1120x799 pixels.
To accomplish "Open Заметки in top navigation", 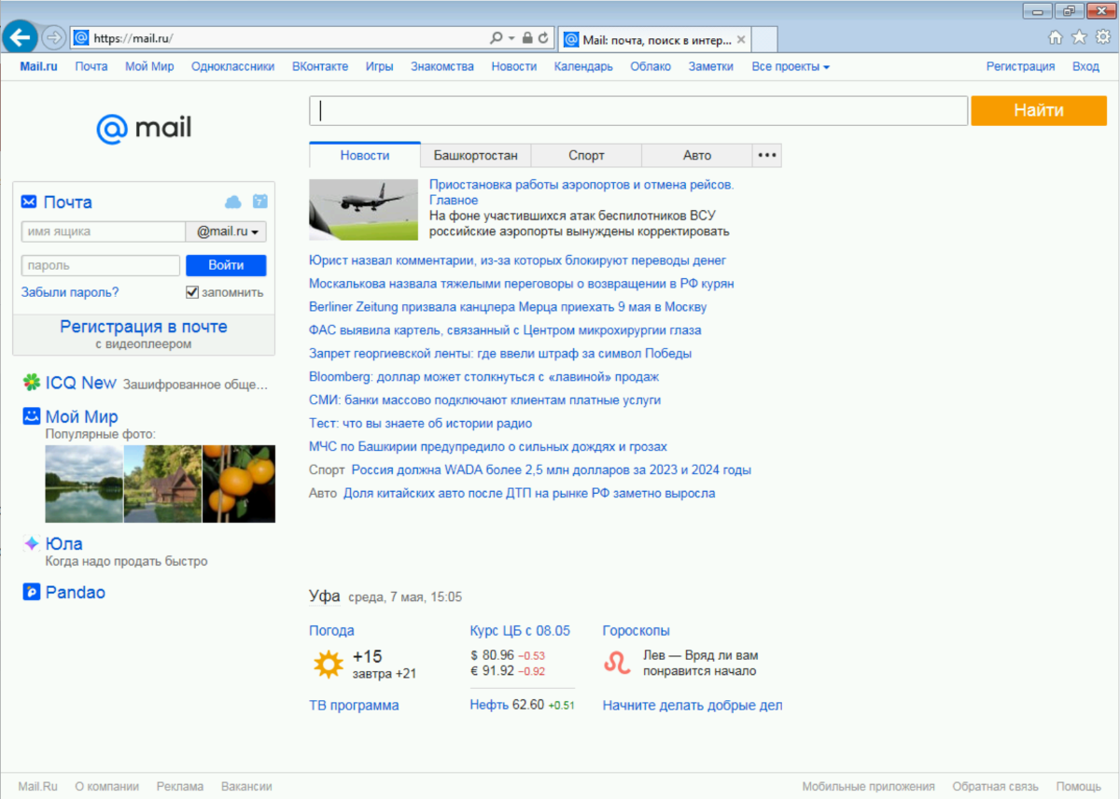I will click(x=711, y=66).
